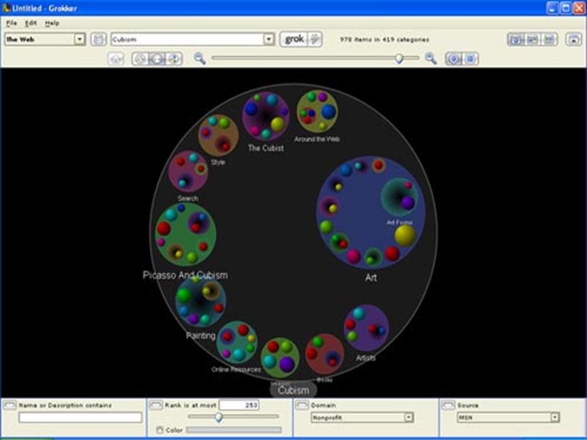Image resolution: width=587 pixels, height=440 pixels.
Task: Click the large yellow sphere inside Art
Action: point(405,236)
